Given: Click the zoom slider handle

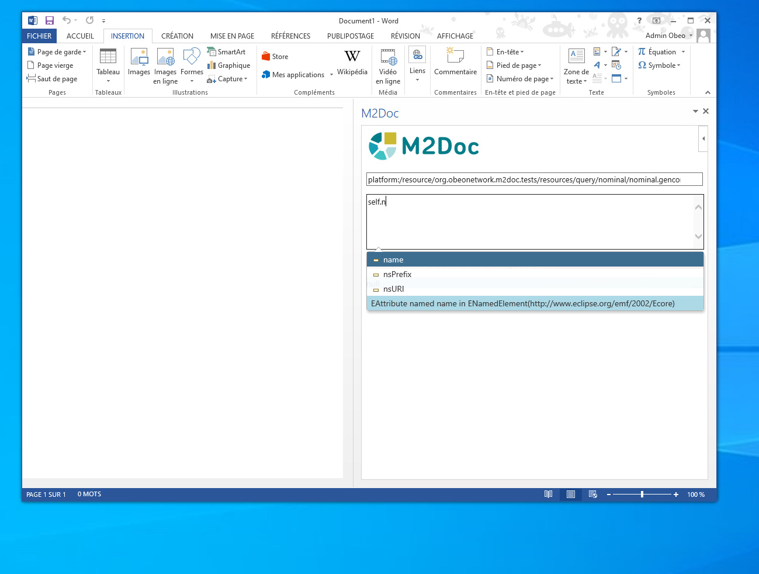Looking at the screenshot, I should (x=642, y=495).
